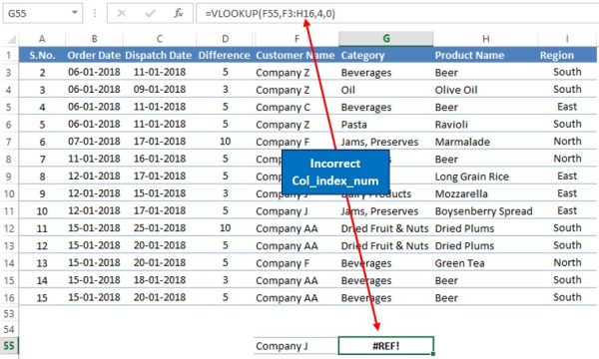Click the Select All corner triangle
Screen dimensions: 599x359
11,39
